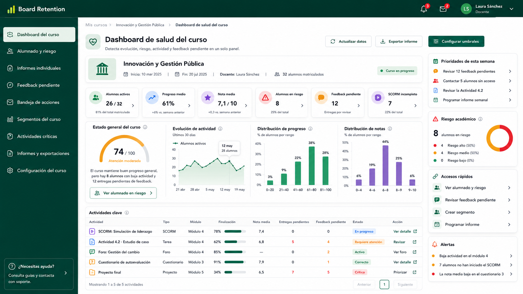Open Informes individuales in sidebar
This screenshot has width=523, height=294.
(x=39, y=68)
